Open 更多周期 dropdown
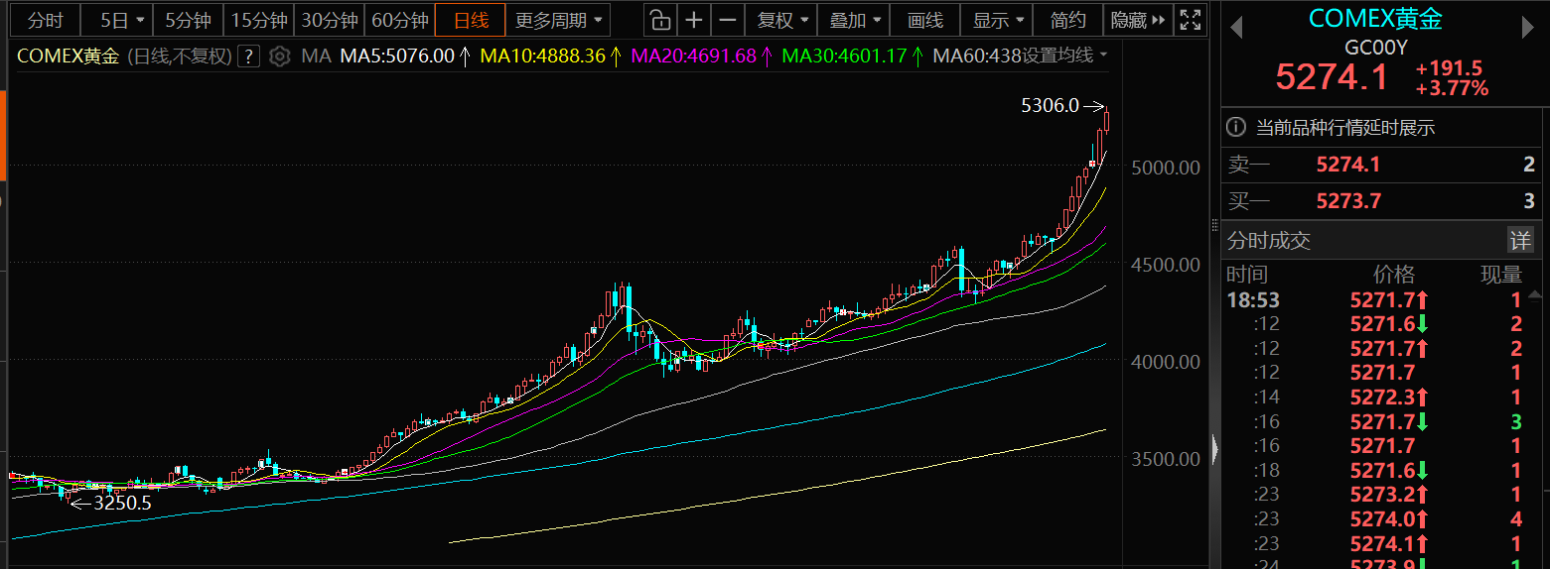The width and height of the screenshot is (1550, 569). pos(557,20)
